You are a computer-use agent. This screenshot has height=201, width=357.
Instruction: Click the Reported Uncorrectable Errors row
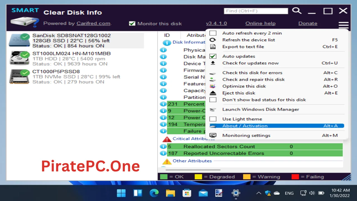255,153
